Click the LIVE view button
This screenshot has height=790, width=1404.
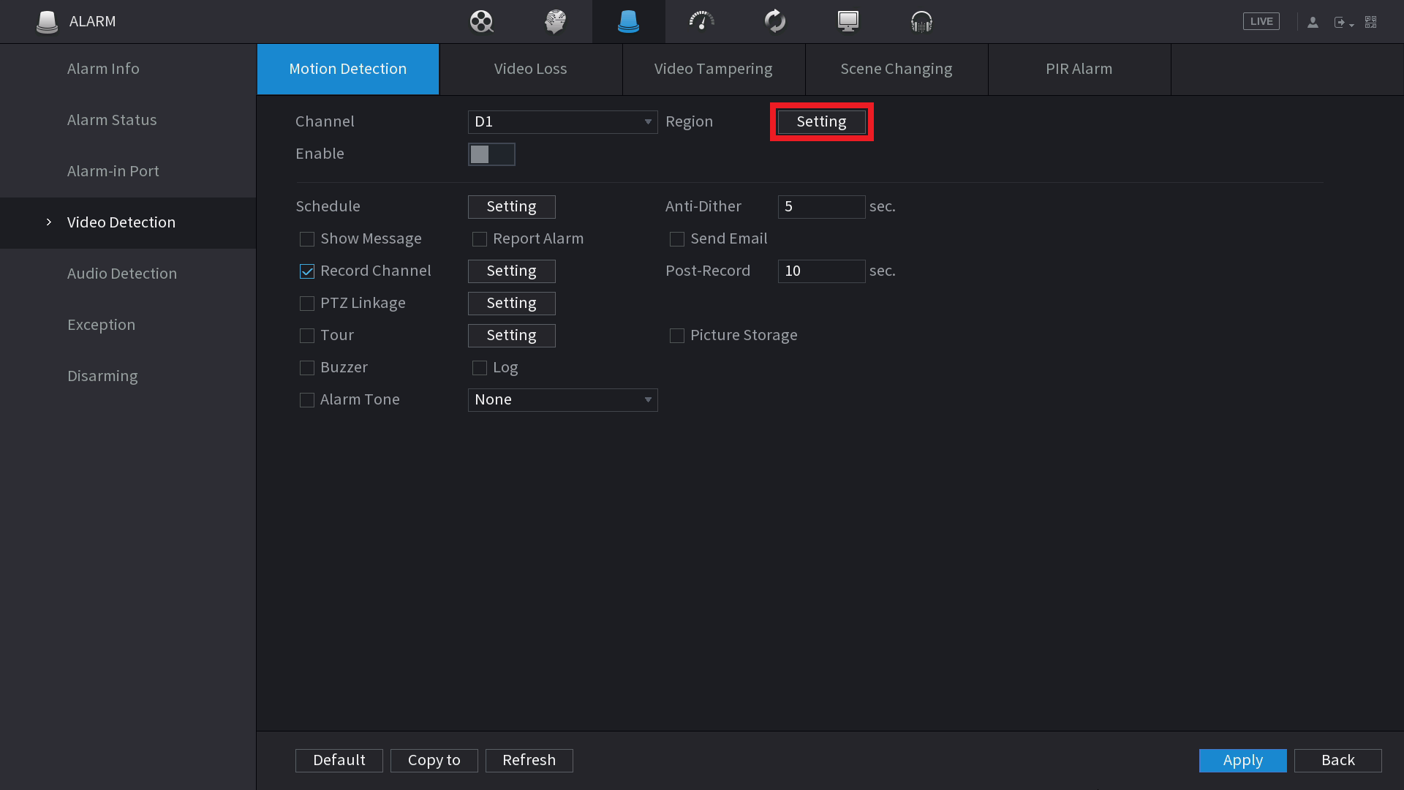[x=1261, y=21]
